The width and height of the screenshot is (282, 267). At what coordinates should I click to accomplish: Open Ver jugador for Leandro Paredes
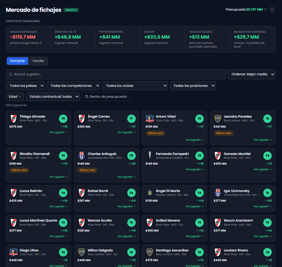(x=263, y=140)
